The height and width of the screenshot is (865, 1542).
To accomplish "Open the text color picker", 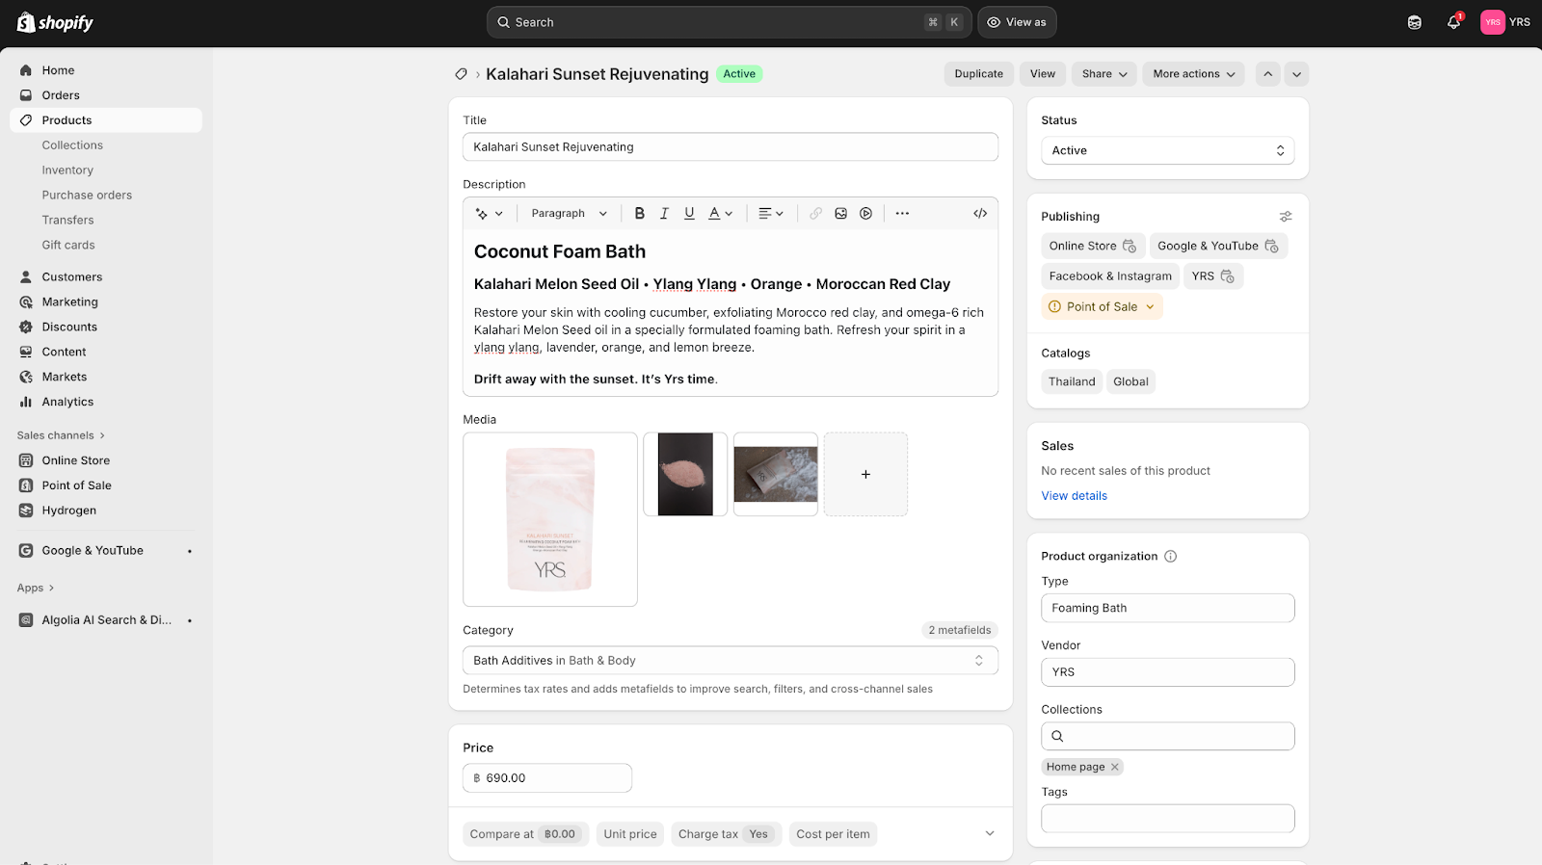I will point(720,214).
